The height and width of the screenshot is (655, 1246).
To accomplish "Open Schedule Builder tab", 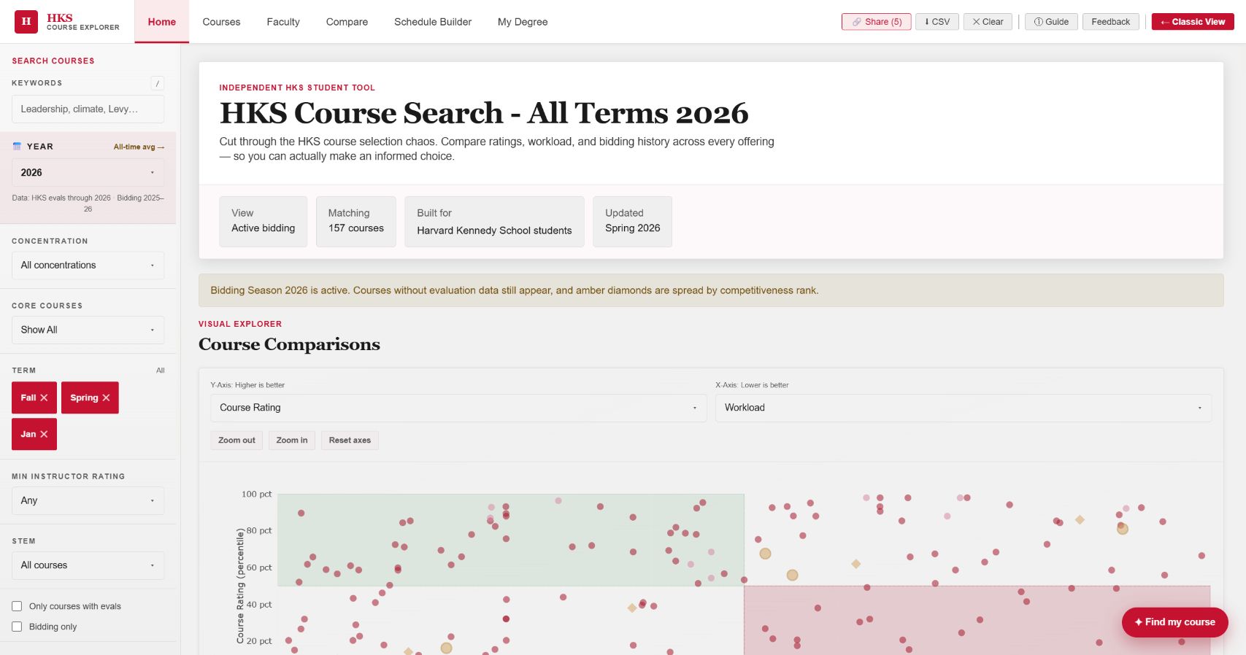I will tap(433, 22).
